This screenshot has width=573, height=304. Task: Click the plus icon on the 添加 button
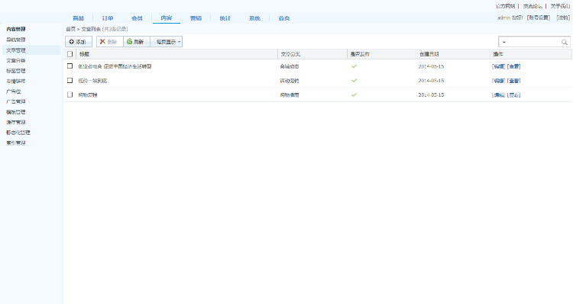[71, 42]
